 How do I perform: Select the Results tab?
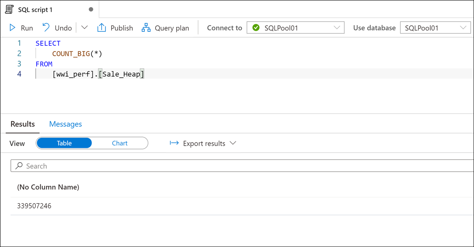[22, 124]
